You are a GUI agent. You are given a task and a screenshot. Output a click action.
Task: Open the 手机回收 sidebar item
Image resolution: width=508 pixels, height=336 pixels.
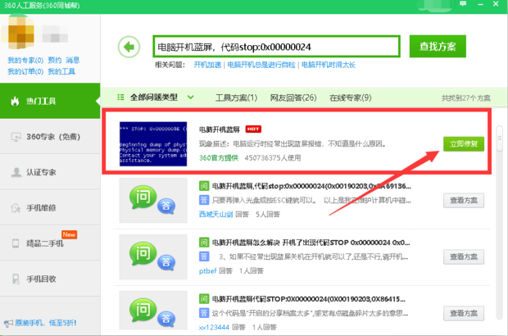pyautogui.click(x=50, y=279)
